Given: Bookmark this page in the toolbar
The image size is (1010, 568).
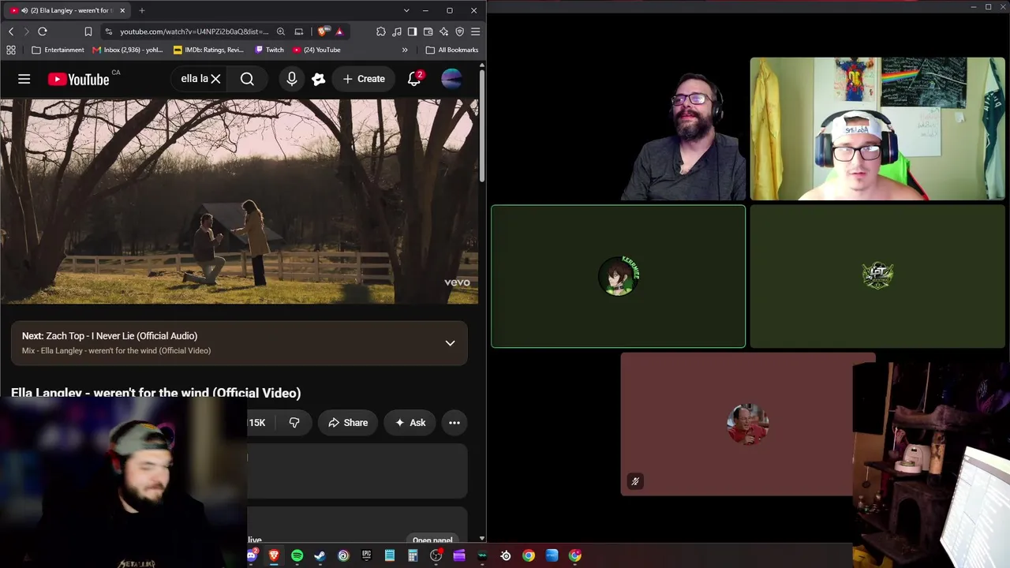Looking at the screenshot, I should pos(88,32).
